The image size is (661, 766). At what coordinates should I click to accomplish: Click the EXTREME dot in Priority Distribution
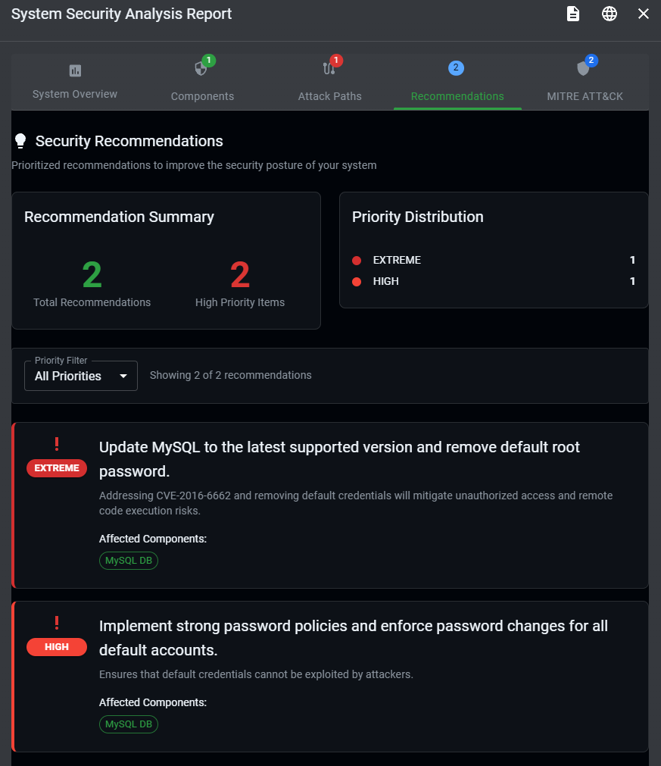(x=357, y=260)
